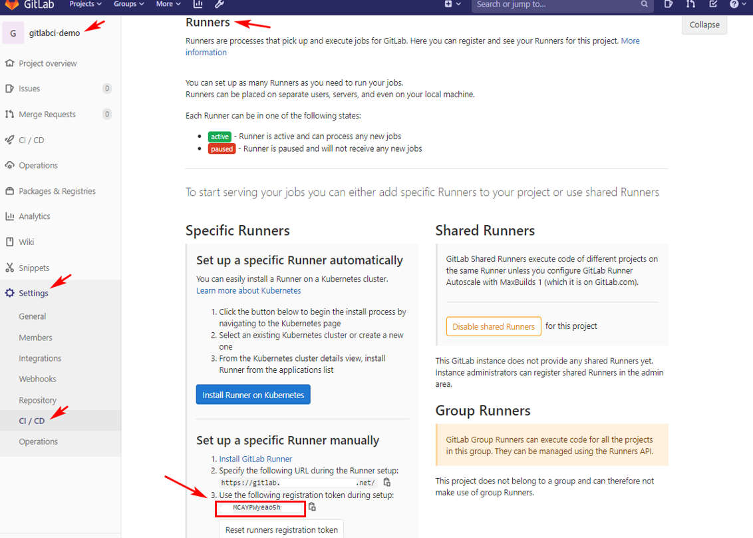Open Project overview in sidebar

coord(47,63)
